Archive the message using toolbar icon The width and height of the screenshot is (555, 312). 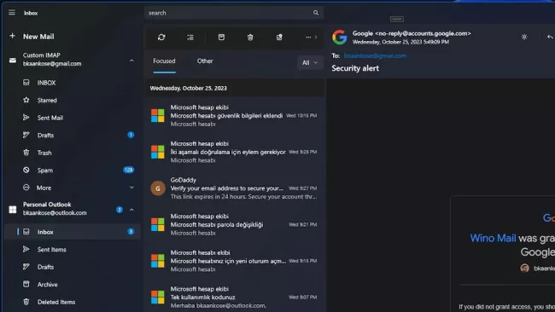(222, 38)
